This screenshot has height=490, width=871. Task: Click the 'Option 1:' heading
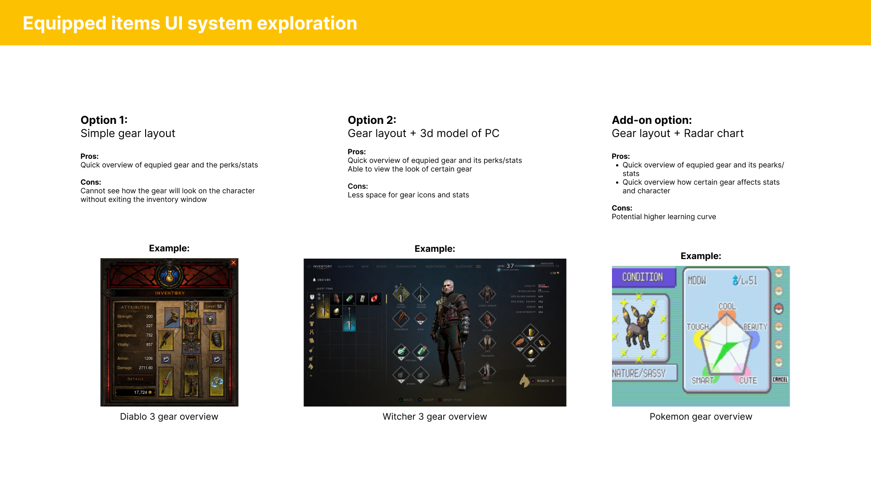pyautogui.click(x=104, y=120)
